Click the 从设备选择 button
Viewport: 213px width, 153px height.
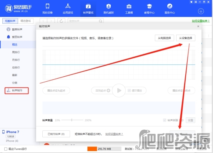[x=186, y=38]
